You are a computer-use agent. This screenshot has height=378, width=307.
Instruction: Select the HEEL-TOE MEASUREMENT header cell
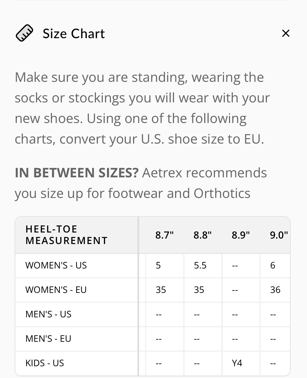(66, 235)
